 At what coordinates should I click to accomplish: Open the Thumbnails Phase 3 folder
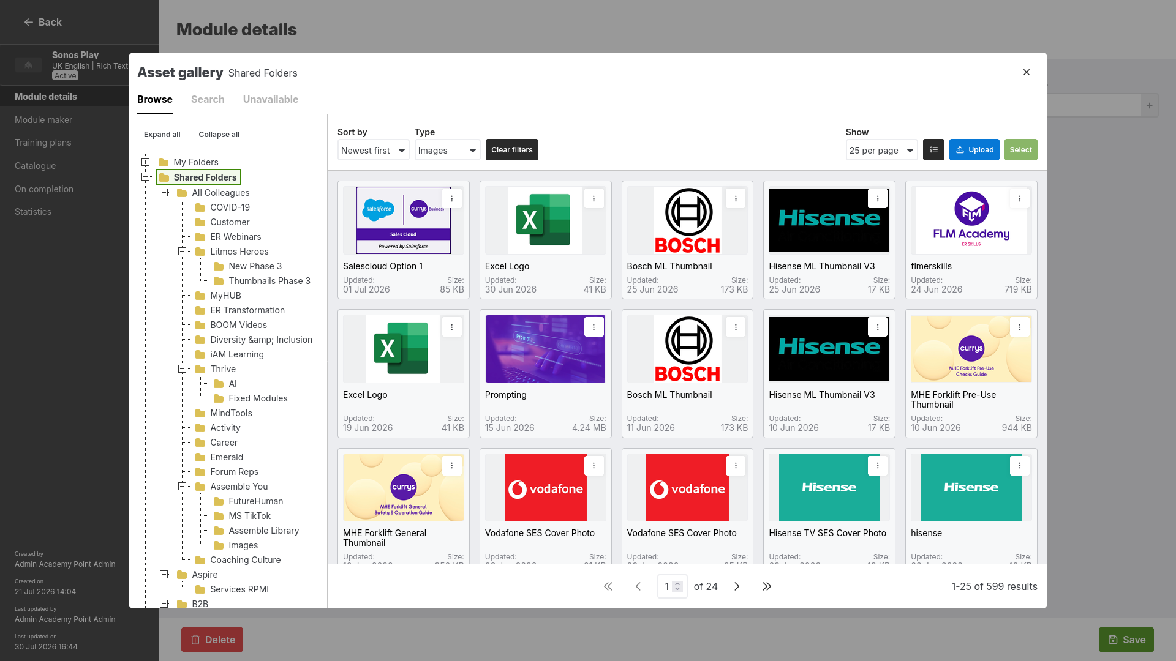click(269, 281)
